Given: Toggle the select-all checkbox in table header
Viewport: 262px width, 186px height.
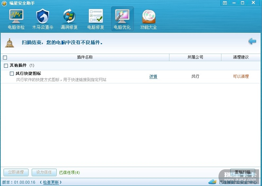Looking at the screenshot, I should point(5,58).
